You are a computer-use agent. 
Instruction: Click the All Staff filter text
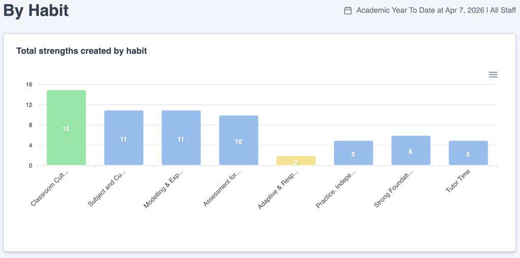pos(503,10)
